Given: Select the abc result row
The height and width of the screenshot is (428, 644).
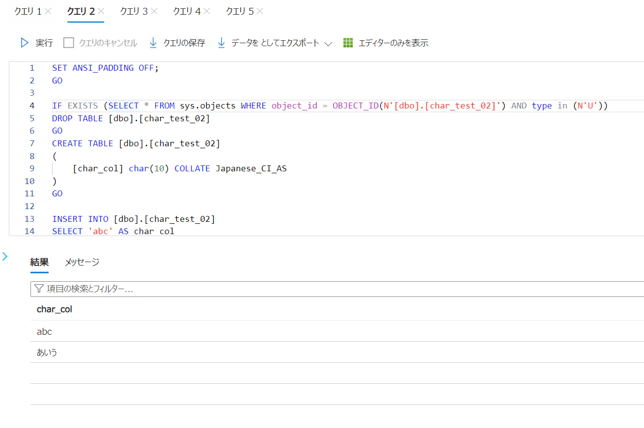Looking at the screenshot, I should click(x=337, y=331).
